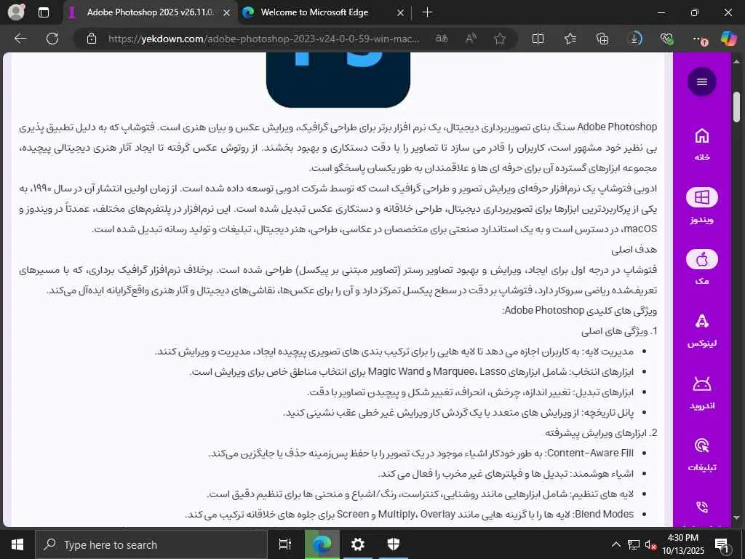
Task: Click the Blend Modes bullet text
Action: [409, 515]
